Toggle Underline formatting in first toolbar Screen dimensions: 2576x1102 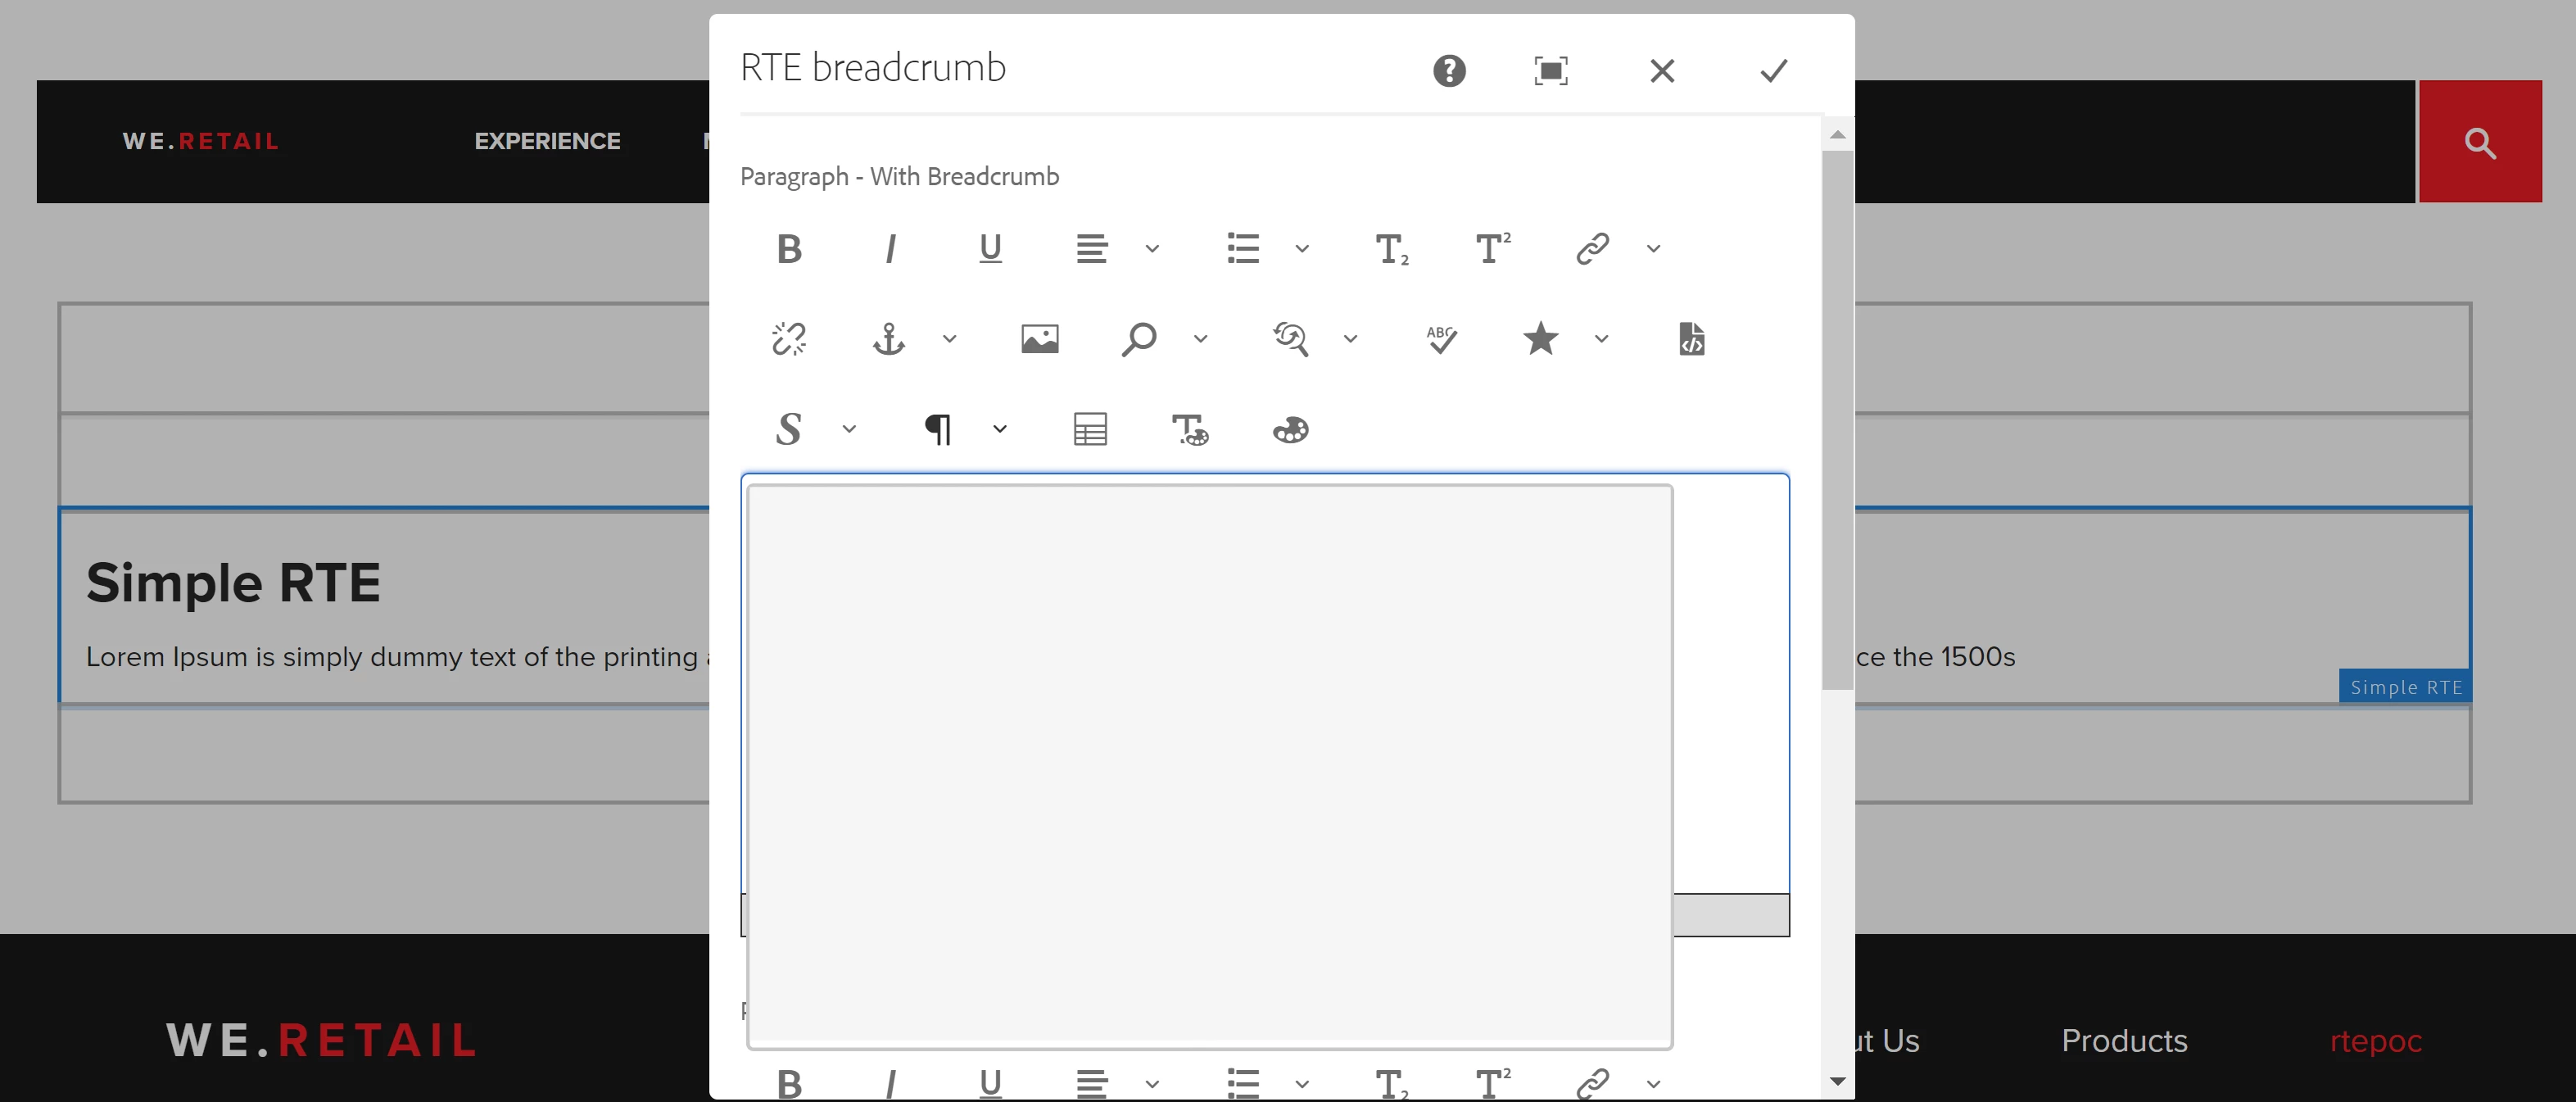click(x=990, y=248)
